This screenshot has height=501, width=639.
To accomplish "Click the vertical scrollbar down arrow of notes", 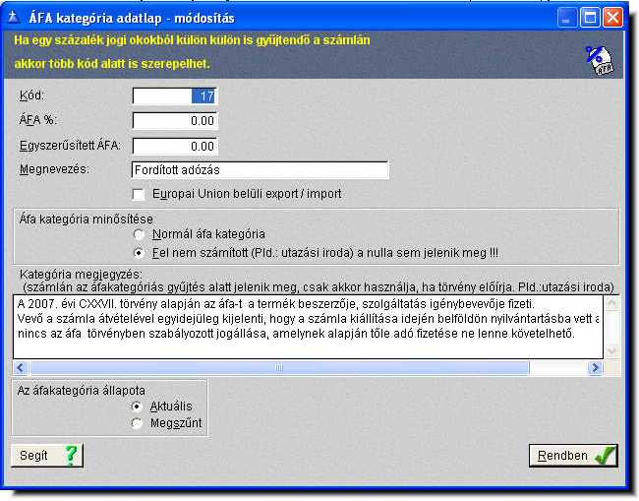I will tap(611, 350).
